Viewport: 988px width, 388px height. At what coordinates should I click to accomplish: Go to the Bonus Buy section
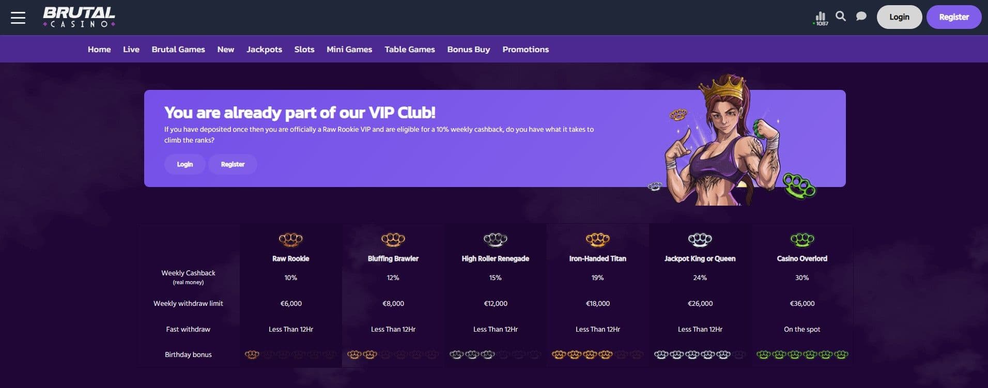point(468,49)
